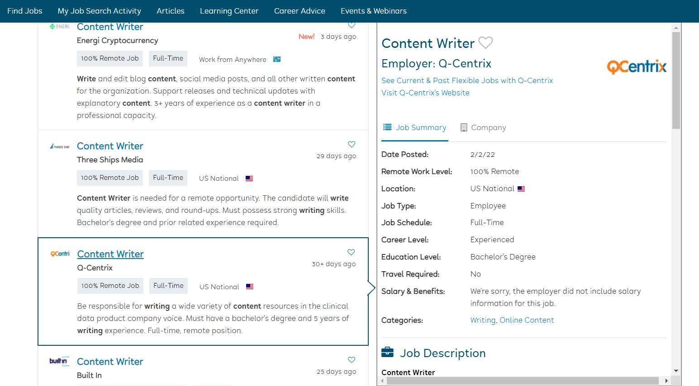Switch to the Job Summary tab
Screen dimensions: 699x386
coord(415,127)
